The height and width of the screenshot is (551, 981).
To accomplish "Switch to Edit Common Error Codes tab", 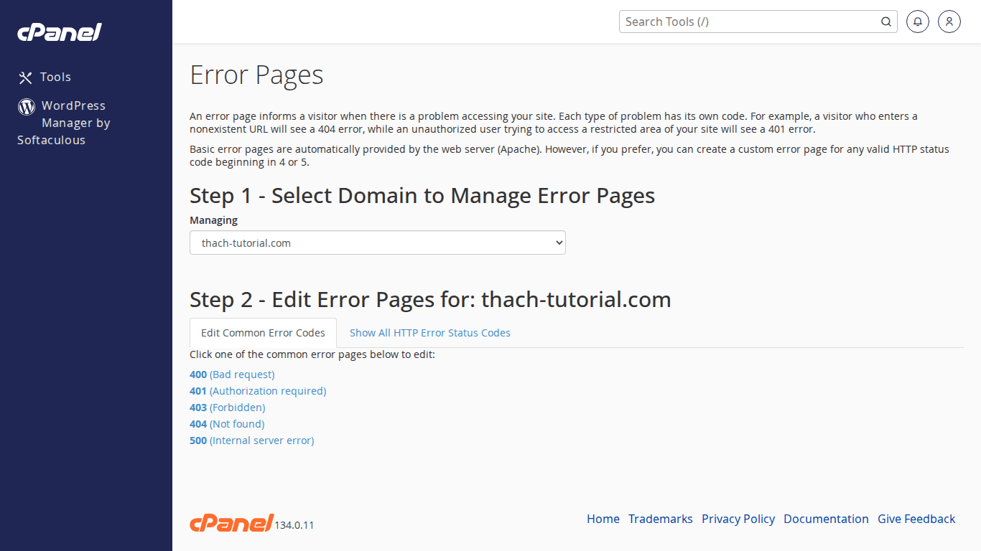I will pyautogui.click(x=263, y=333).
